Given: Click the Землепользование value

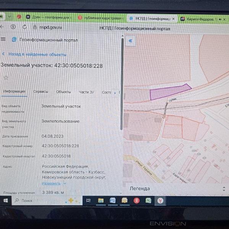Looking at the screenshot, I should 60,121.
